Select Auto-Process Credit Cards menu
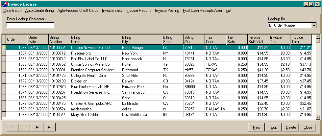 pyautogui.click(x=78, y=11)
